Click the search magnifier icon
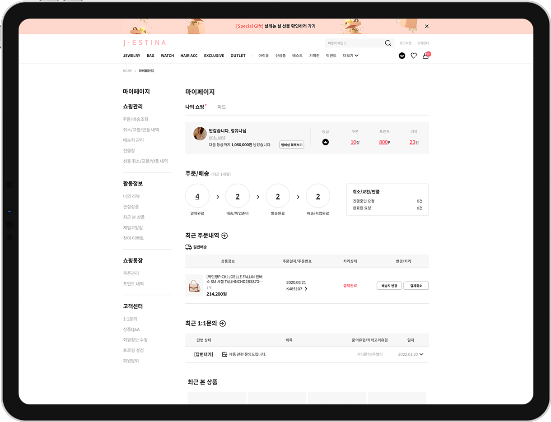This screenshot has height=422, width=551. 388,43
